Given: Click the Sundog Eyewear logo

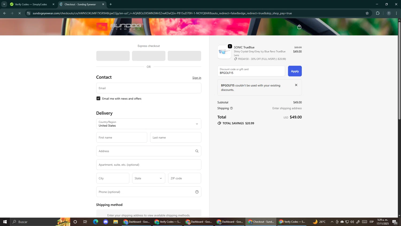Looking at the screenshot, I should 119,27.
